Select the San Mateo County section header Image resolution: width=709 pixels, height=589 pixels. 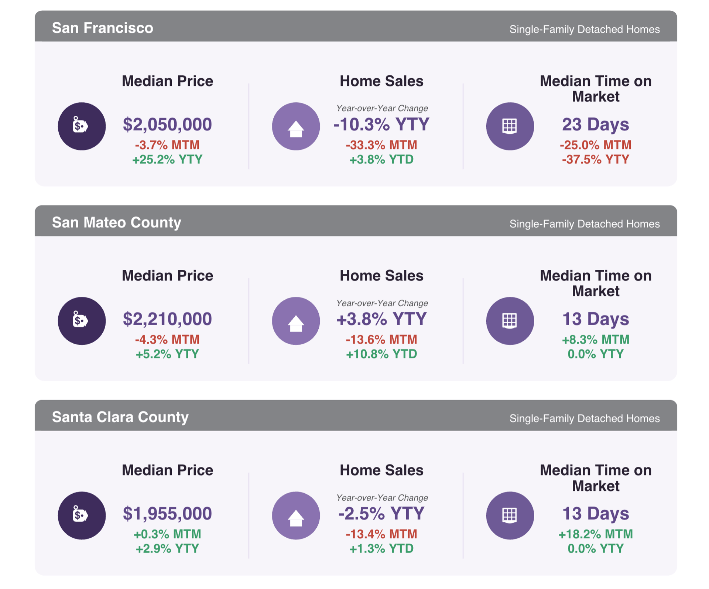pyautogui.click(x=356, y=221)
